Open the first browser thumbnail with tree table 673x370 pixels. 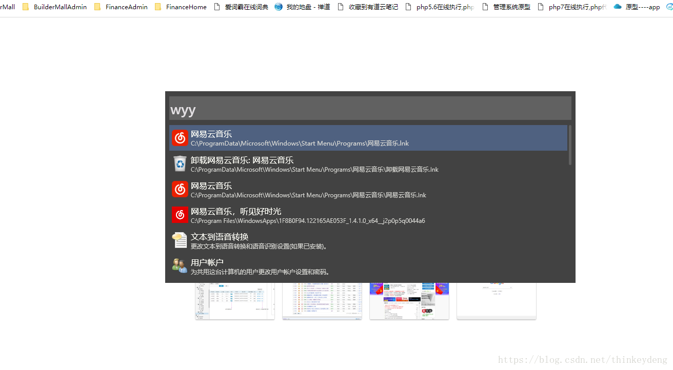[235, 301]
